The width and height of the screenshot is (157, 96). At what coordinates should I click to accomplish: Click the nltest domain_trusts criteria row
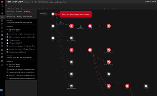(x=21, y=52)
